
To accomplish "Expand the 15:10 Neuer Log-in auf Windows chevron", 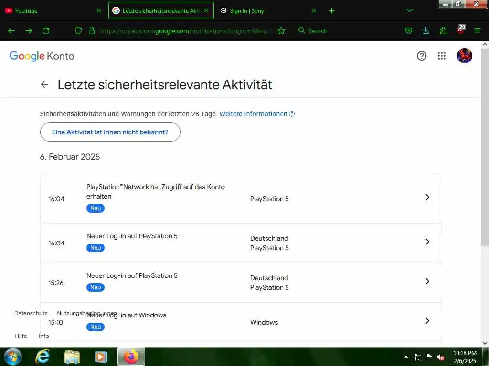I will click(427, 321).
